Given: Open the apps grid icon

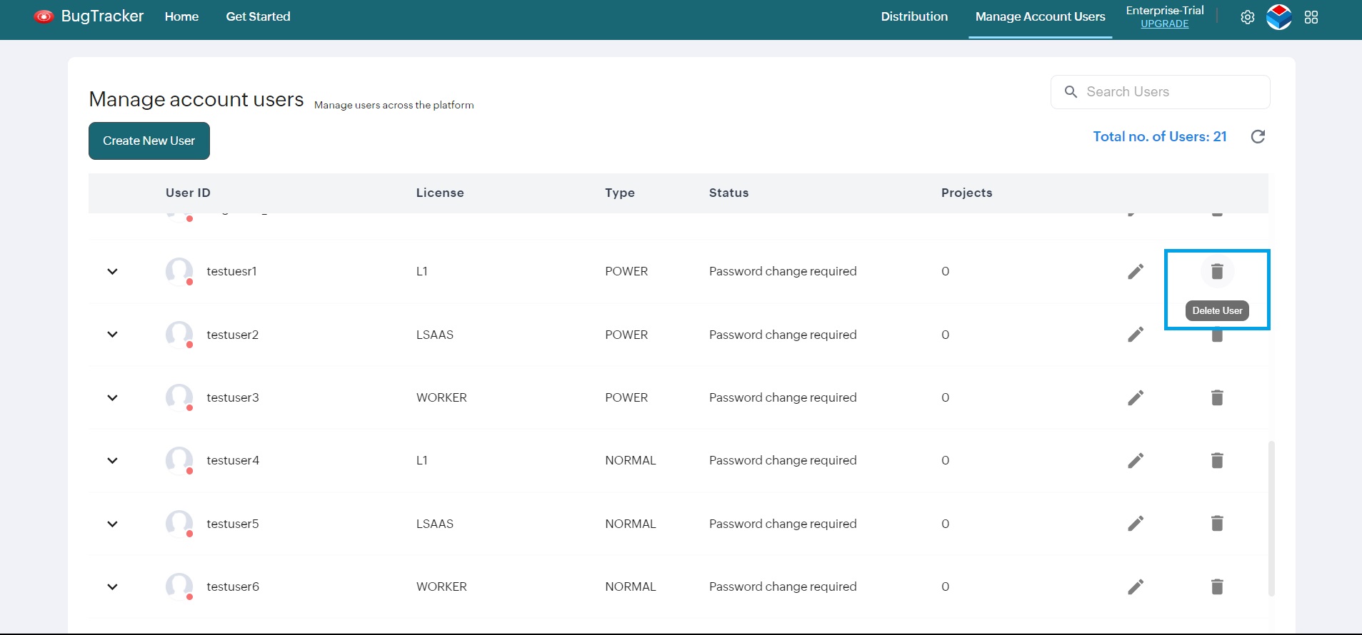Looking at the screenshot, I should click(1311, 17).
